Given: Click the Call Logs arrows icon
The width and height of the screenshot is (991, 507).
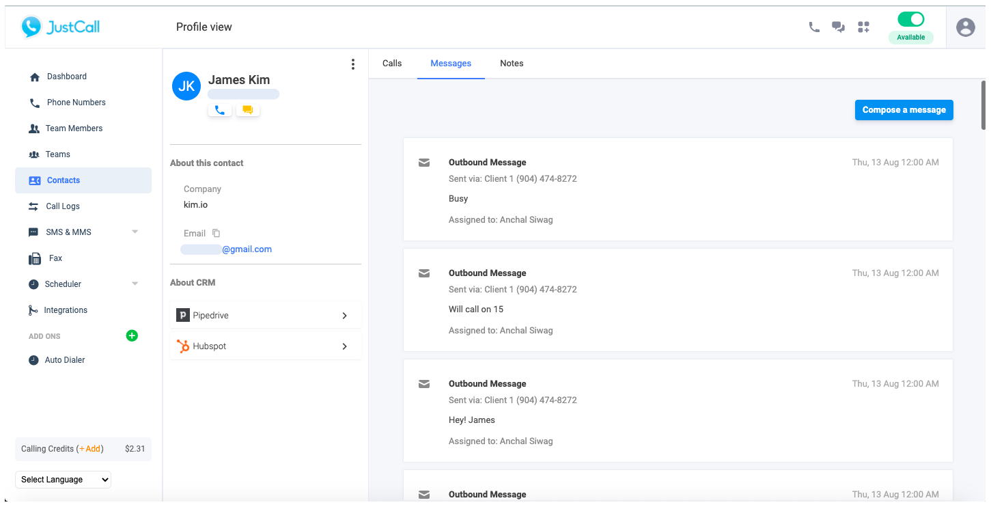Looking at the screenshot, I should (33, 206).
